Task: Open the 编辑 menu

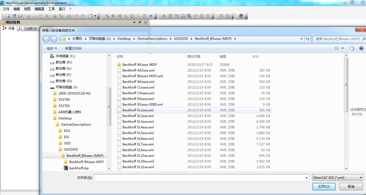Action: pos(17,9)
